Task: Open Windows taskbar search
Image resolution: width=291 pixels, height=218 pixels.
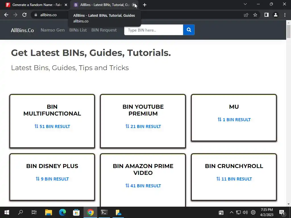Action: pos(20,212)
